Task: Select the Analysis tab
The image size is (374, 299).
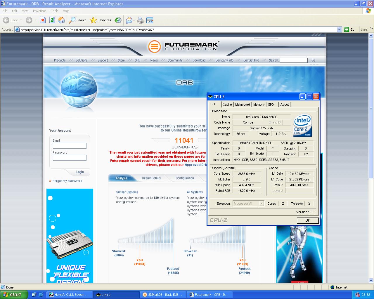Action: (121, 178)
